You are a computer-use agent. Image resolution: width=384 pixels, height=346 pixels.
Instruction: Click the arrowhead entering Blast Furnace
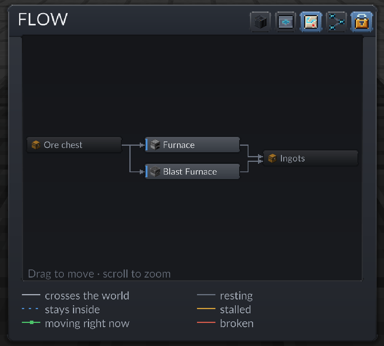pos(142,172)
